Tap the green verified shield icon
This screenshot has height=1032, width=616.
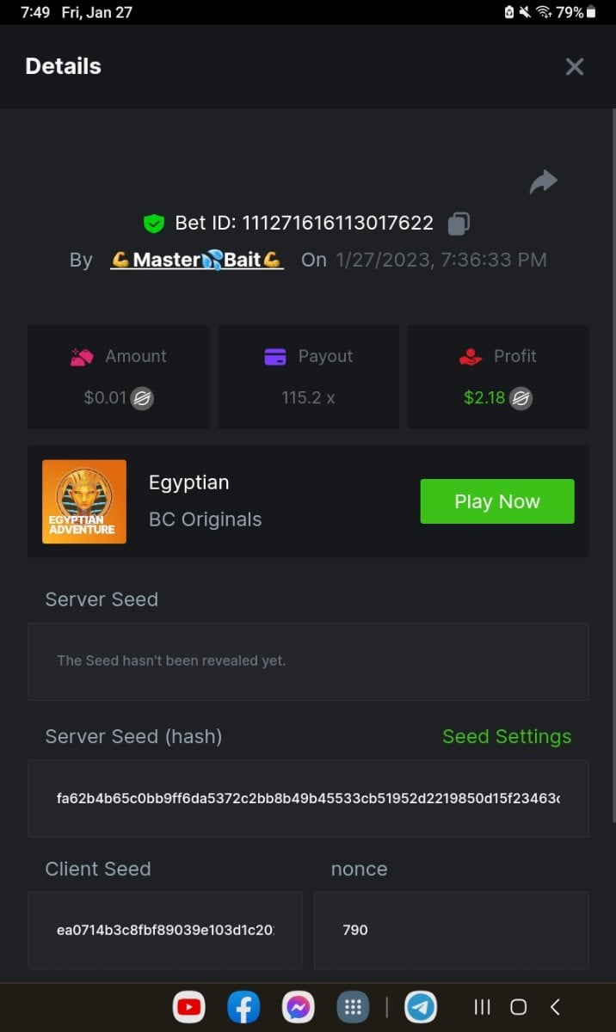[153, 224]
